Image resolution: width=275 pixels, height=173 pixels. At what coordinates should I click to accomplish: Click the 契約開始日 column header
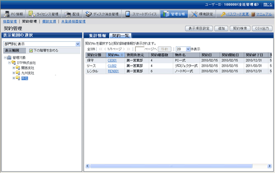(x=232, y=55)
